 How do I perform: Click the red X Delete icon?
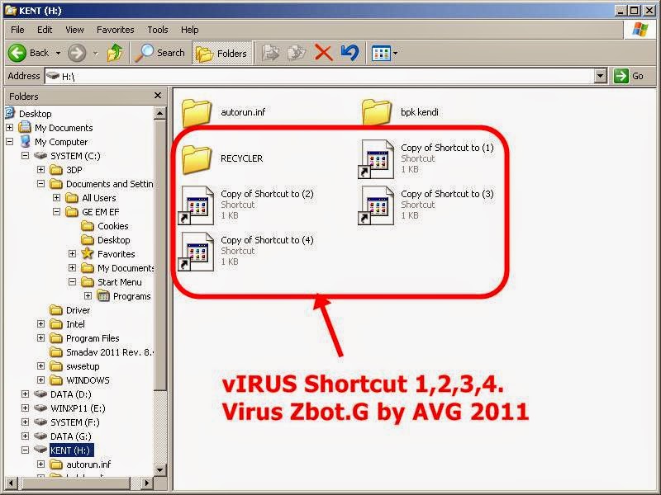(x=326, y=53)
